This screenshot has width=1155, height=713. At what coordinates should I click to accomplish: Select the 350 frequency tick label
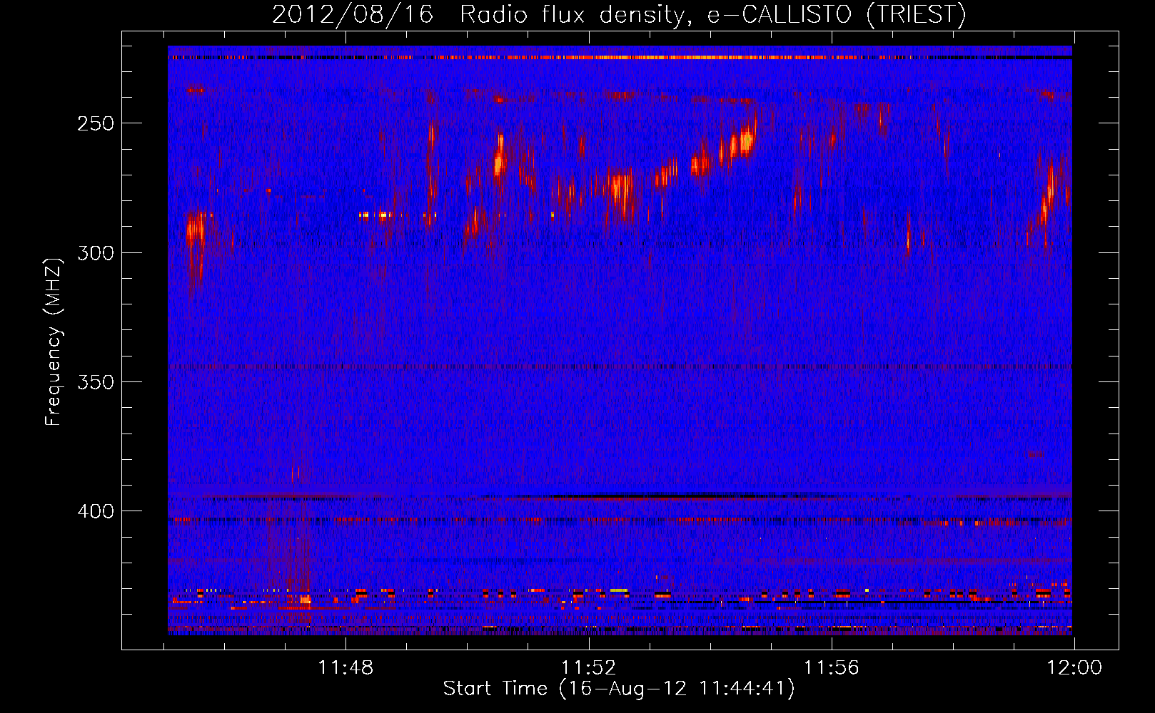tap(96, 382)
